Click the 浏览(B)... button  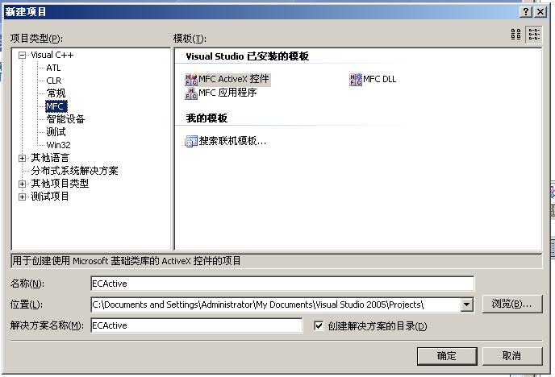point(511,304)
